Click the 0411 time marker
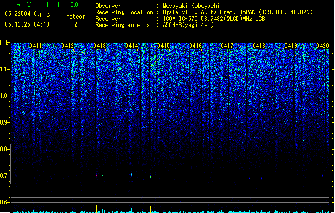This screenshot has width=335, height=213. click(x=36, y=46)
